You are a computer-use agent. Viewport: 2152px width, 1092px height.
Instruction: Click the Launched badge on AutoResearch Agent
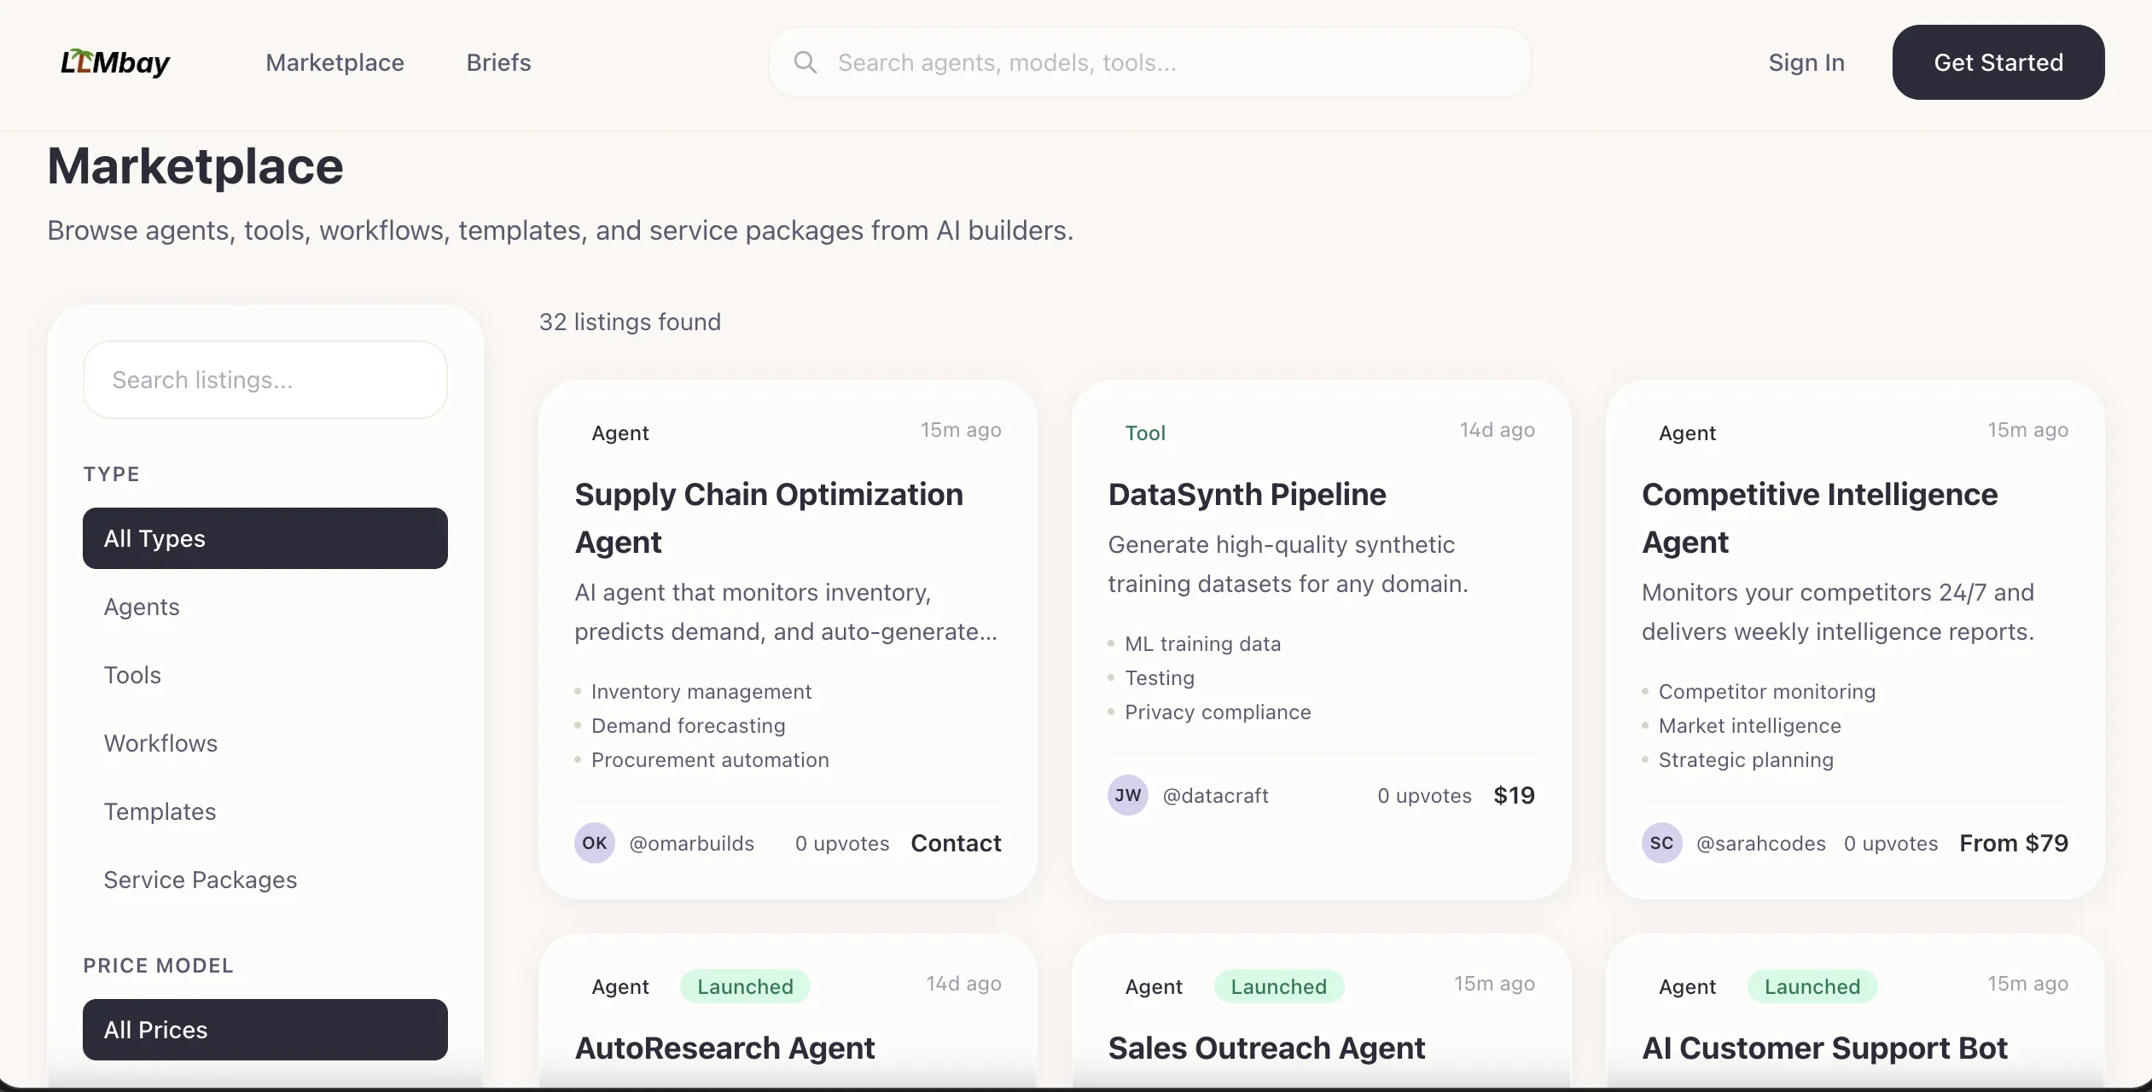click(744, 986)
